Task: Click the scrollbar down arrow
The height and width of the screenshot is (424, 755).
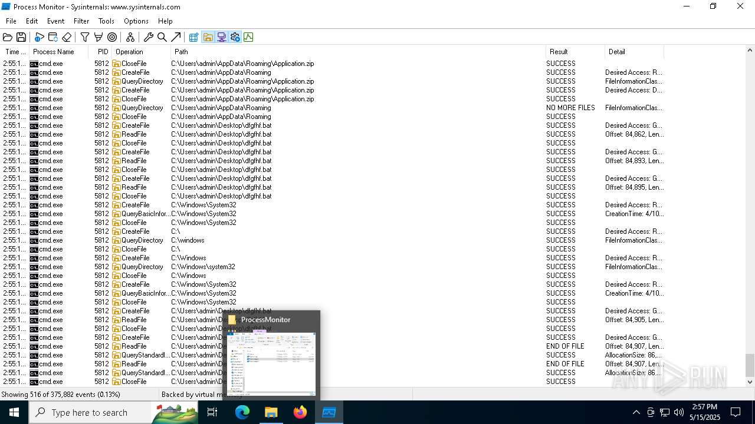Action: point(750,382)
